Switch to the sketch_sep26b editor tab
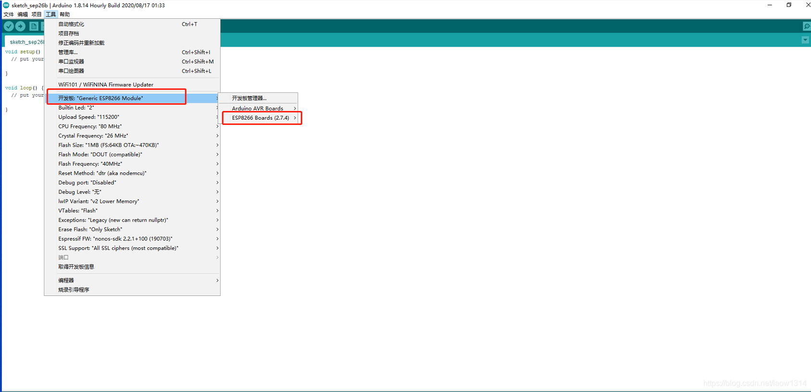 click(x=26, y=42)
